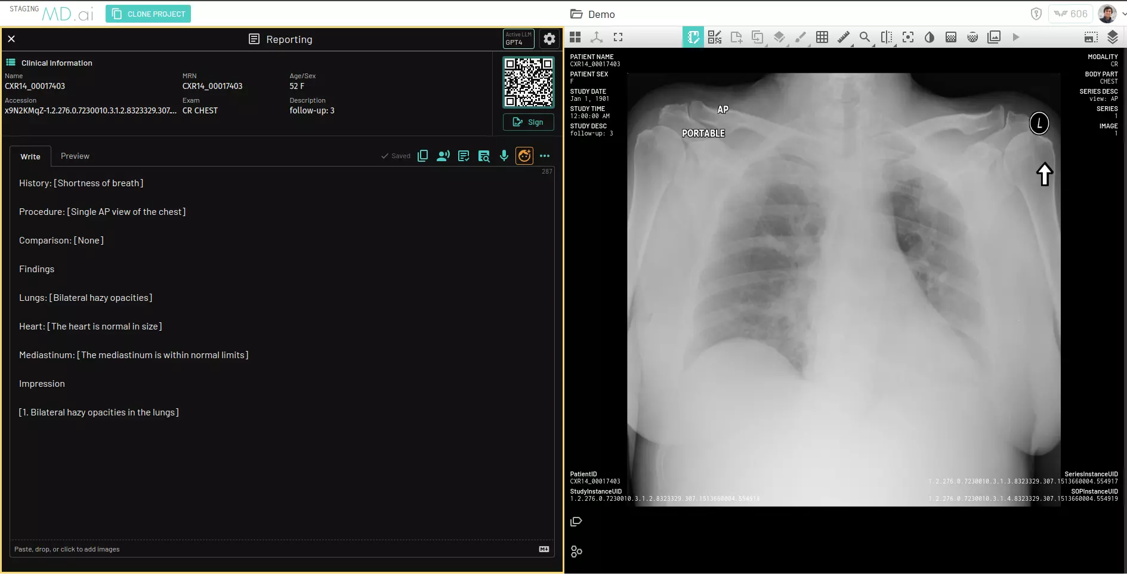Toggle the AI assistant feature
Image resolution: width=1127 pixels, height=576 pixels.
(524, 156)
